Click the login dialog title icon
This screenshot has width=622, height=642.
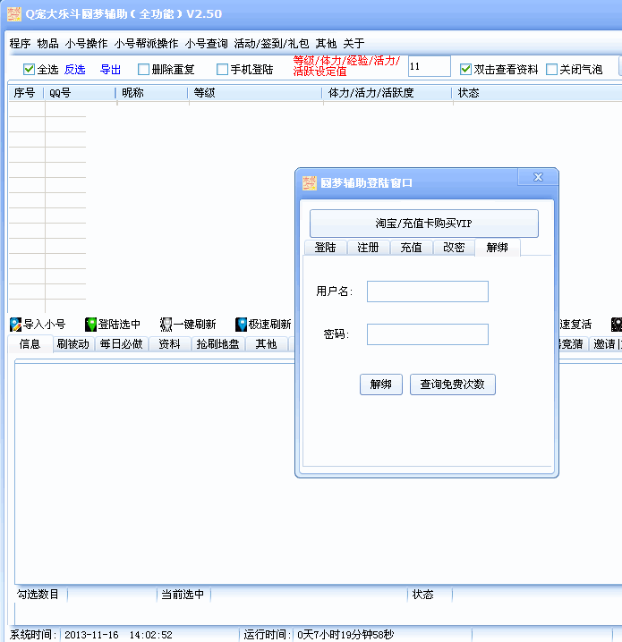(310, 182)
